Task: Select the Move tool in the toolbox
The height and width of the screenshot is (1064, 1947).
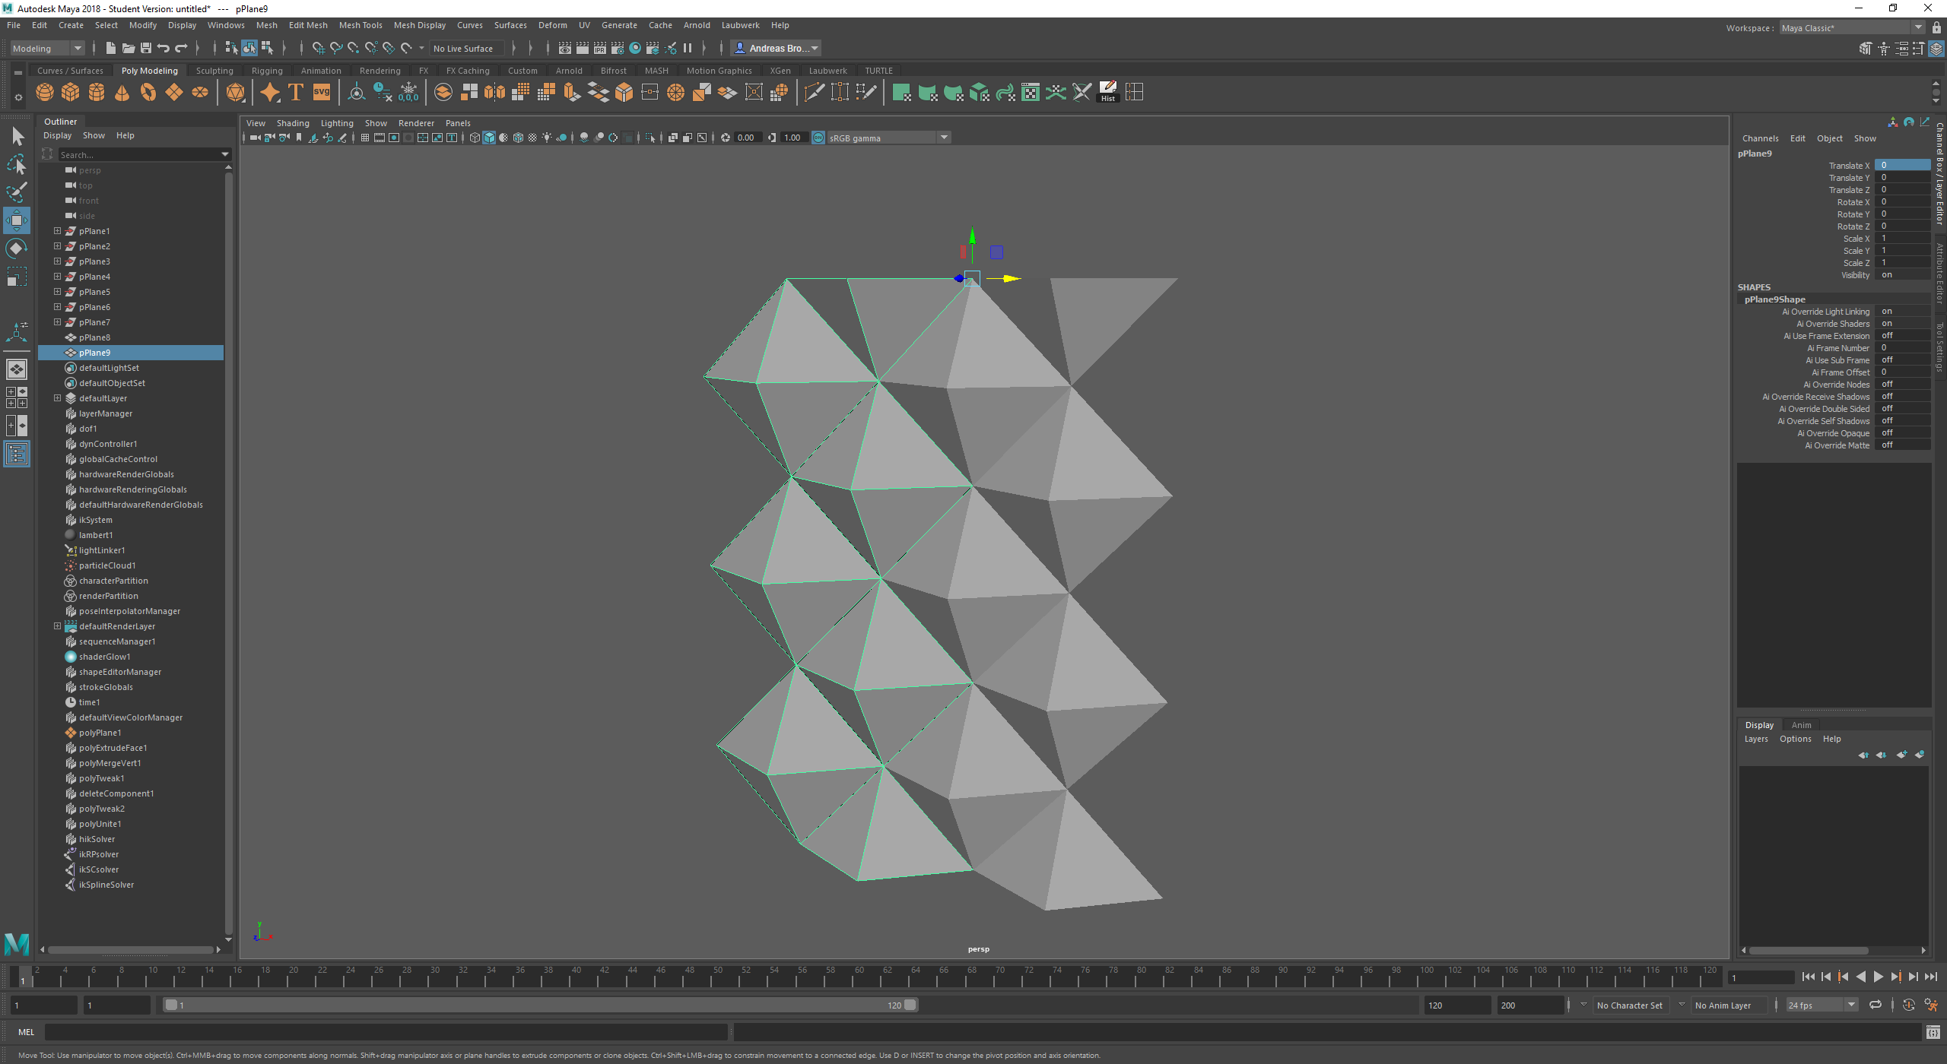Action: pos(16,220)
